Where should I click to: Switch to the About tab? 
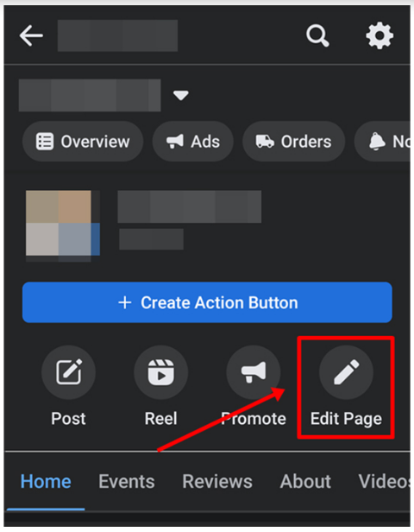(x=305, y=481)
